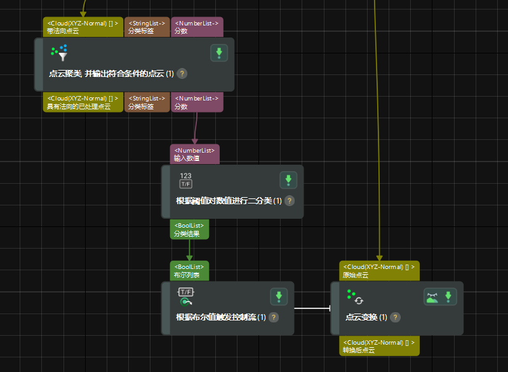Image resolution: width=508 pixels, height=372 pixels.
Task: Click run arrow on 点云变换 step
Action: 448,296
